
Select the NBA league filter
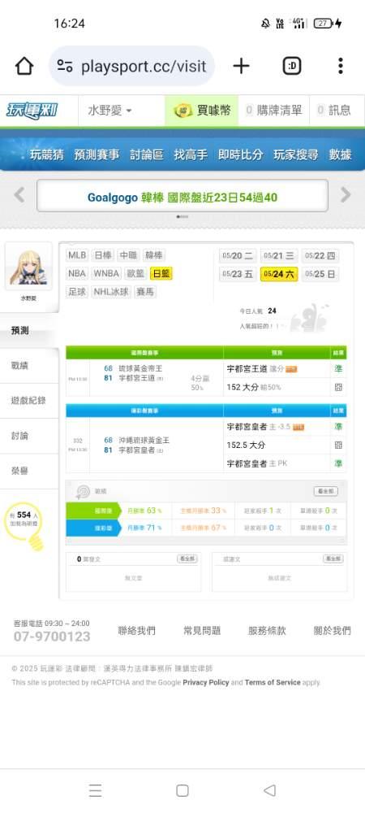point(77,273)
